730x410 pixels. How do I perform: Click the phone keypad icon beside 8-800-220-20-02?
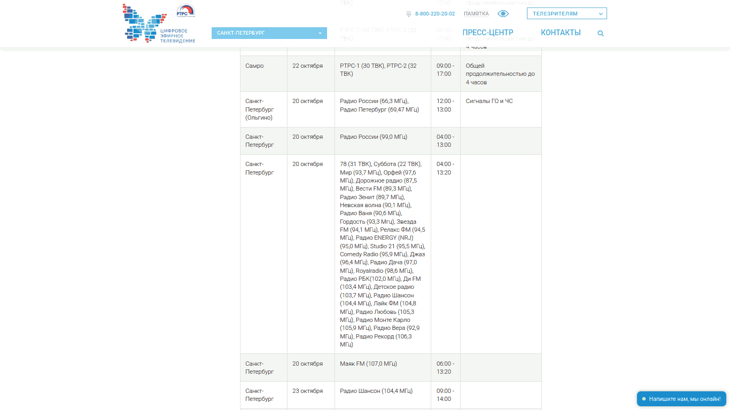[409, 14]
